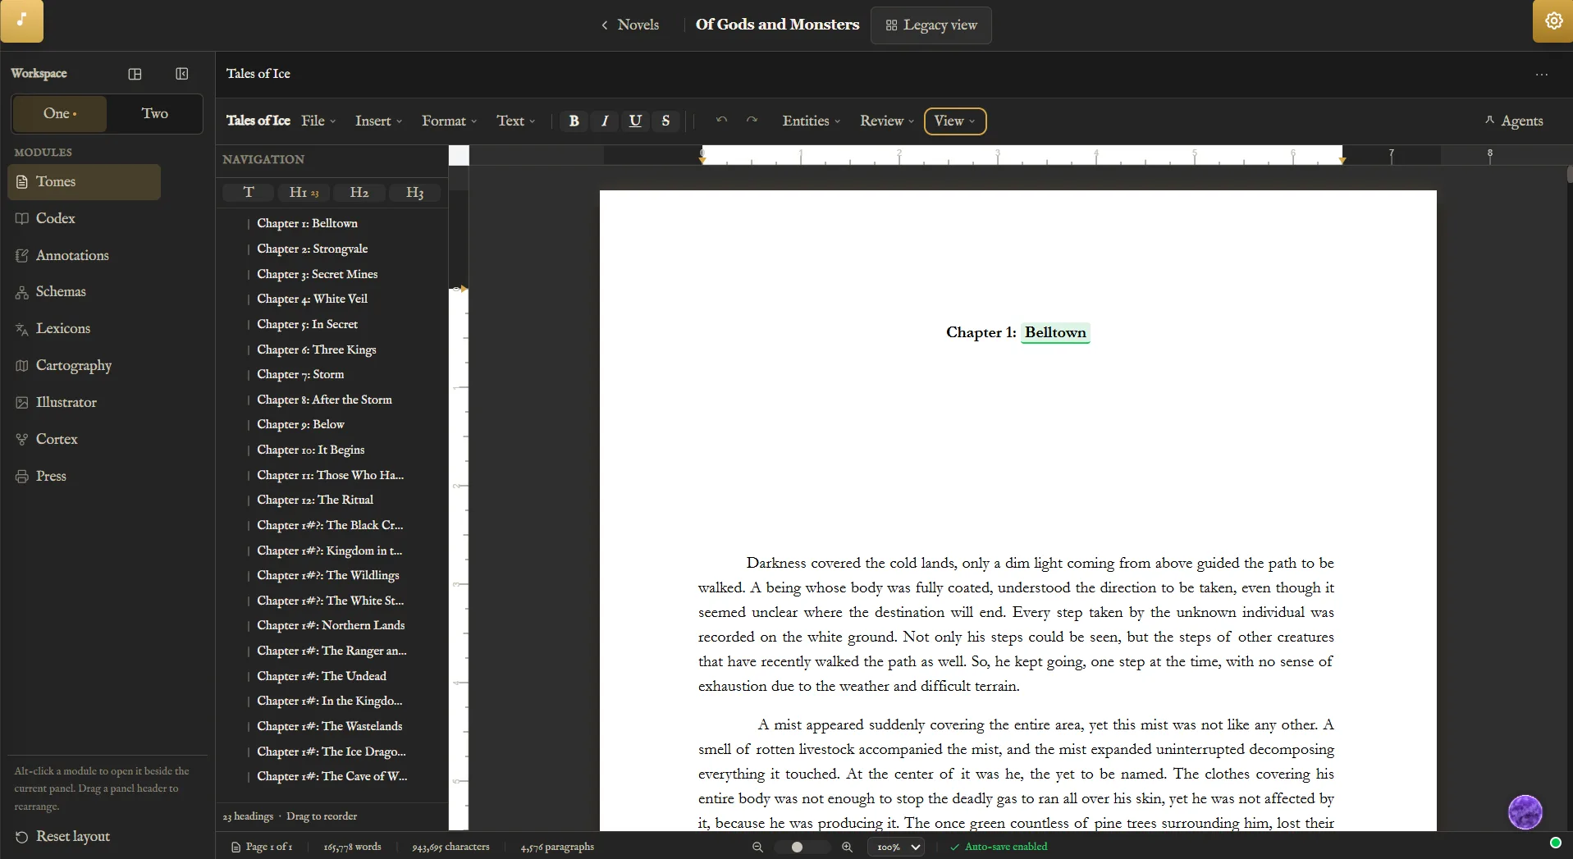Click into the first paragraph starting Darkness covered
The width and height of the screenshot is (1573, 859).
1016,624
